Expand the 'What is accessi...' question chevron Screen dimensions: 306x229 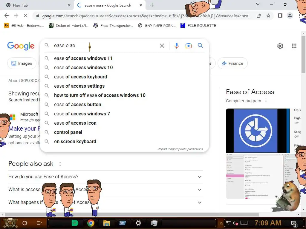coord(199,190)
